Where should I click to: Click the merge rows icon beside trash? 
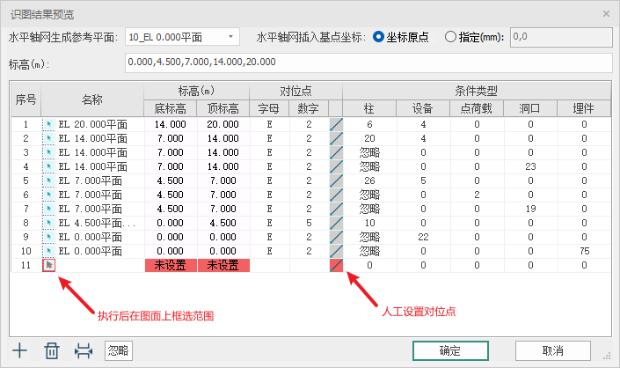pyautogui.click(x=84, y=350)
